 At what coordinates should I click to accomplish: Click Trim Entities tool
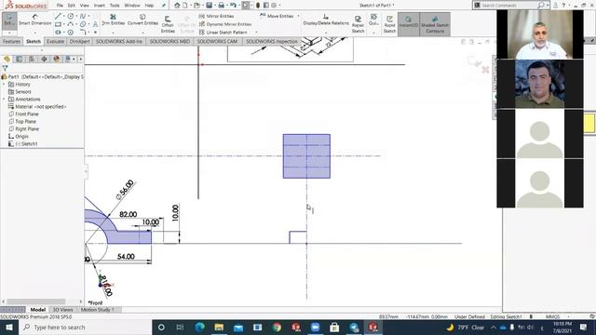113,20
